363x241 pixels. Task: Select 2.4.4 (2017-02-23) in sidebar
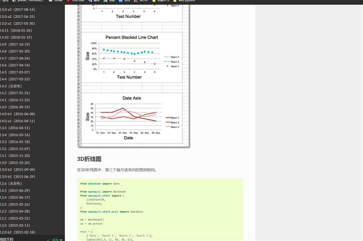[x=15, y=79]
